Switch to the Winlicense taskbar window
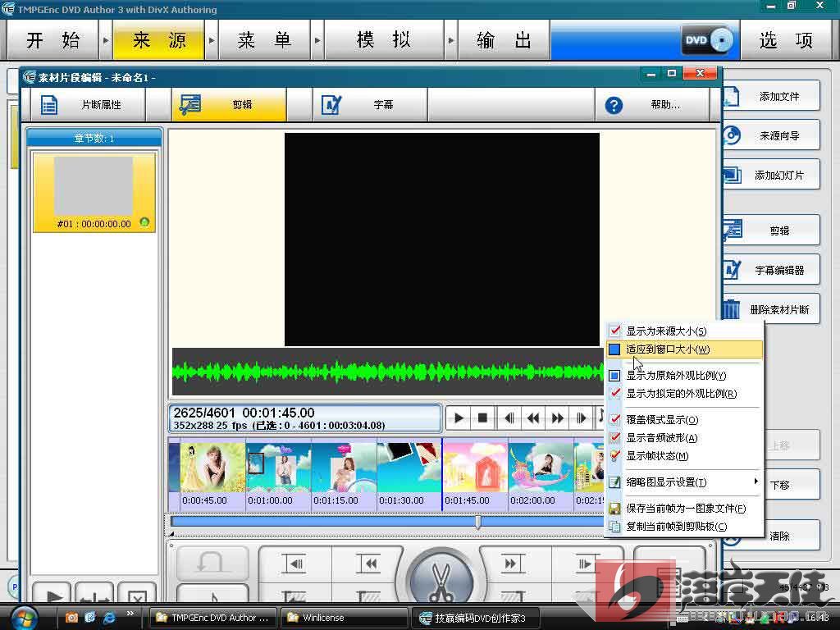Viewport: 840px width, 630px height. coord(345,618)
